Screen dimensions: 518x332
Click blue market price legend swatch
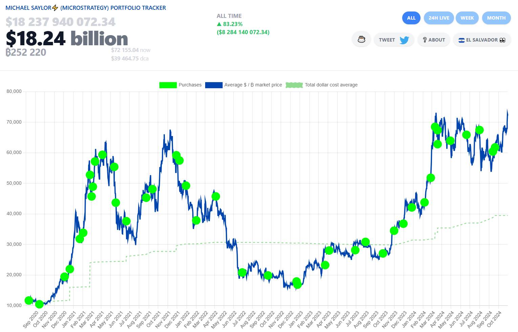tap(214, 85)
